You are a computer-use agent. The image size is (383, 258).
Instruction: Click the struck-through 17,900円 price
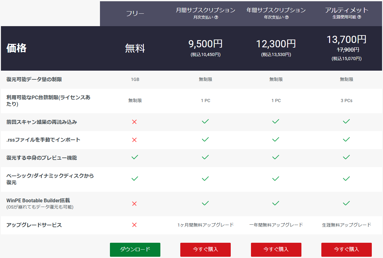(348, 49)
